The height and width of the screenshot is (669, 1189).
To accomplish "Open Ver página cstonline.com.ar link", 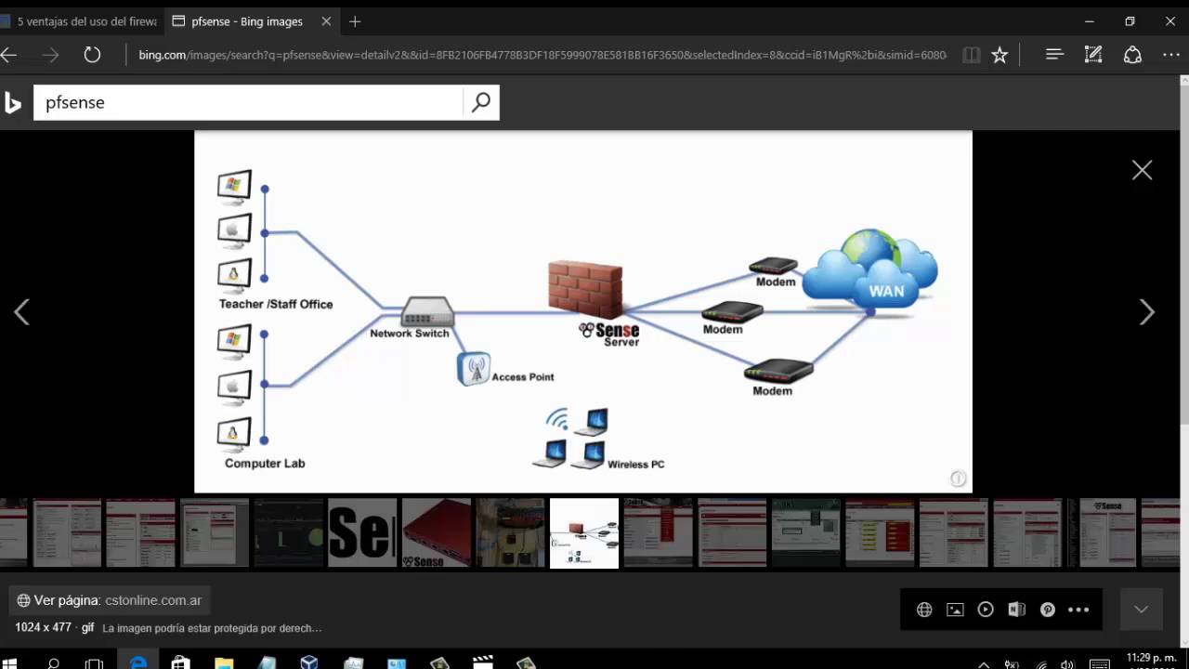I will [x=110, y=600].
